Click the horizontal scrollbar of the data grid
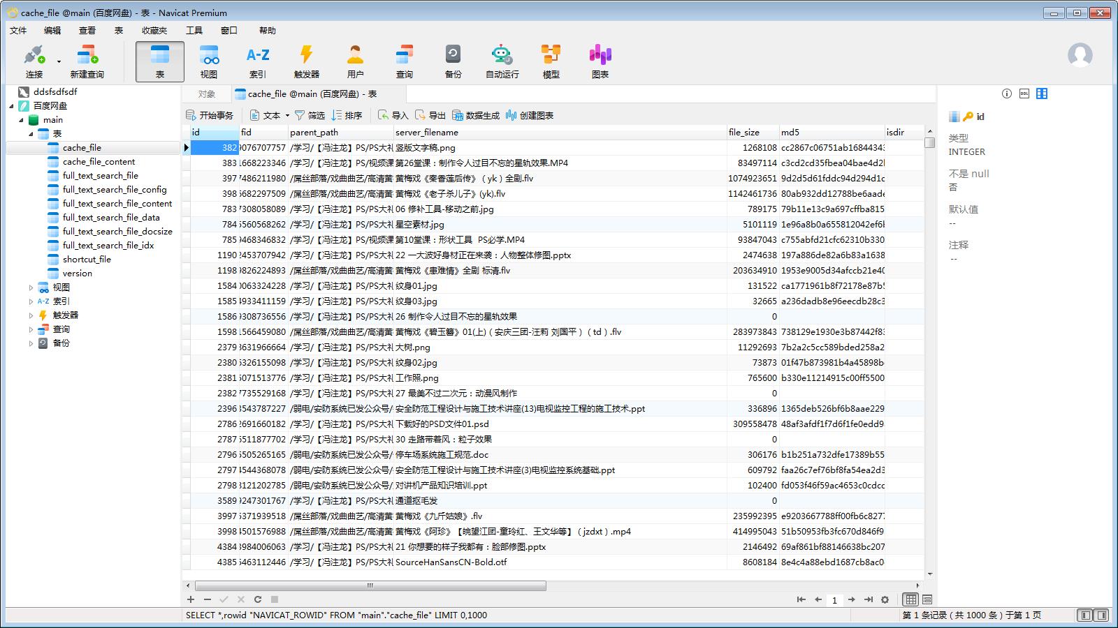 pyautogui.click(x=370, y=586)
